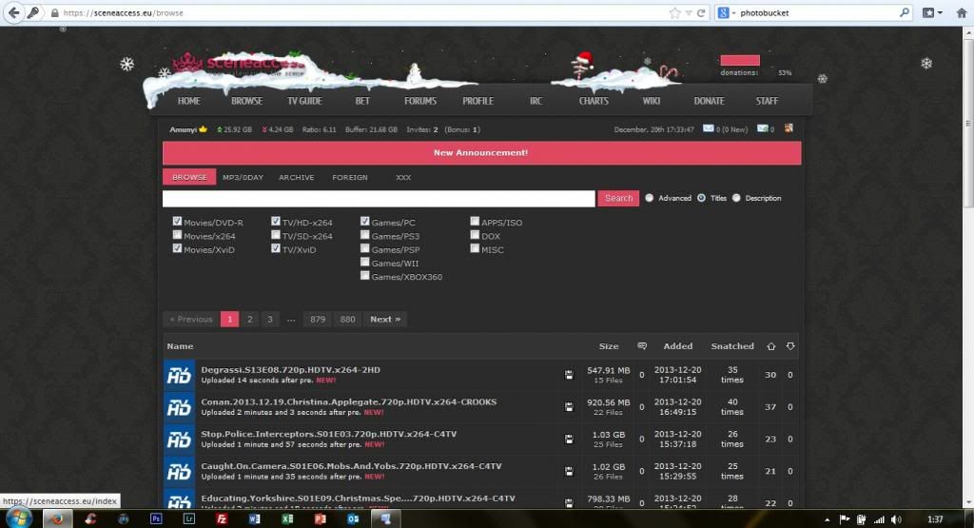The image size is (974, 528).
Task: Uncheck the Movies/XviD category
Action: pyautogui.click(x=177, y=248)
